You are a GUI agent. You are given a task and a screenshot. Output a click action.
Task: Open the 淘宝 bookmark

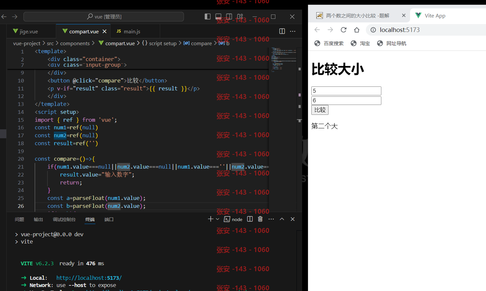[x=360, y=43]
